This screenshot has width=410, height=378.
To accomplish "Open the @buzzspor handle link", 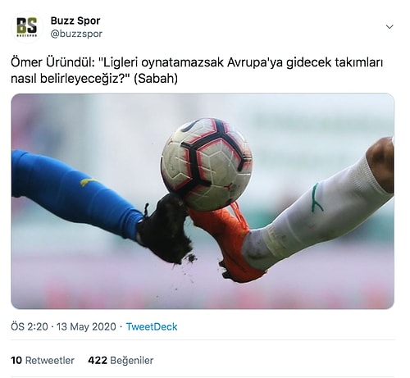I will (76, 34).
